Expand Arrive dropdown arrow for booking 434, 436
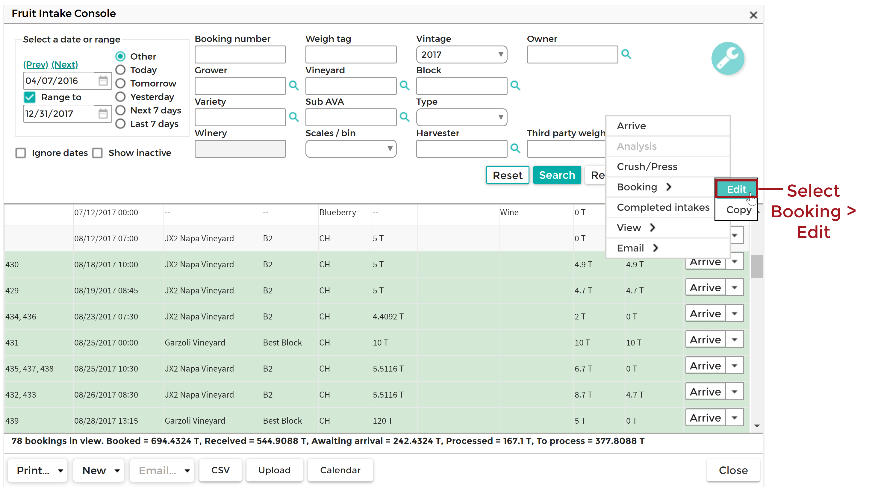 tap(735, 313)
